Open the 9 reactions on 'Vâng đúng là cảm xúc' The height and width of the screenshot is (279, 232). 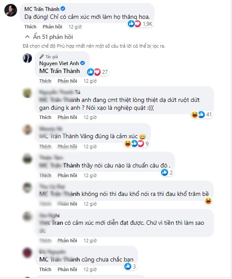tap(137, 143)
